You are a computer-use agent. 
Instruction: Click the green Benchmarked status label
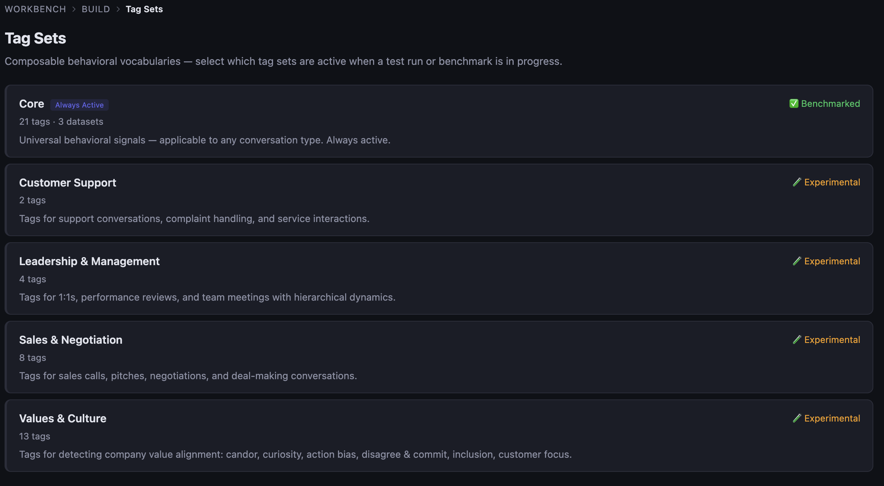coord(830,103)
